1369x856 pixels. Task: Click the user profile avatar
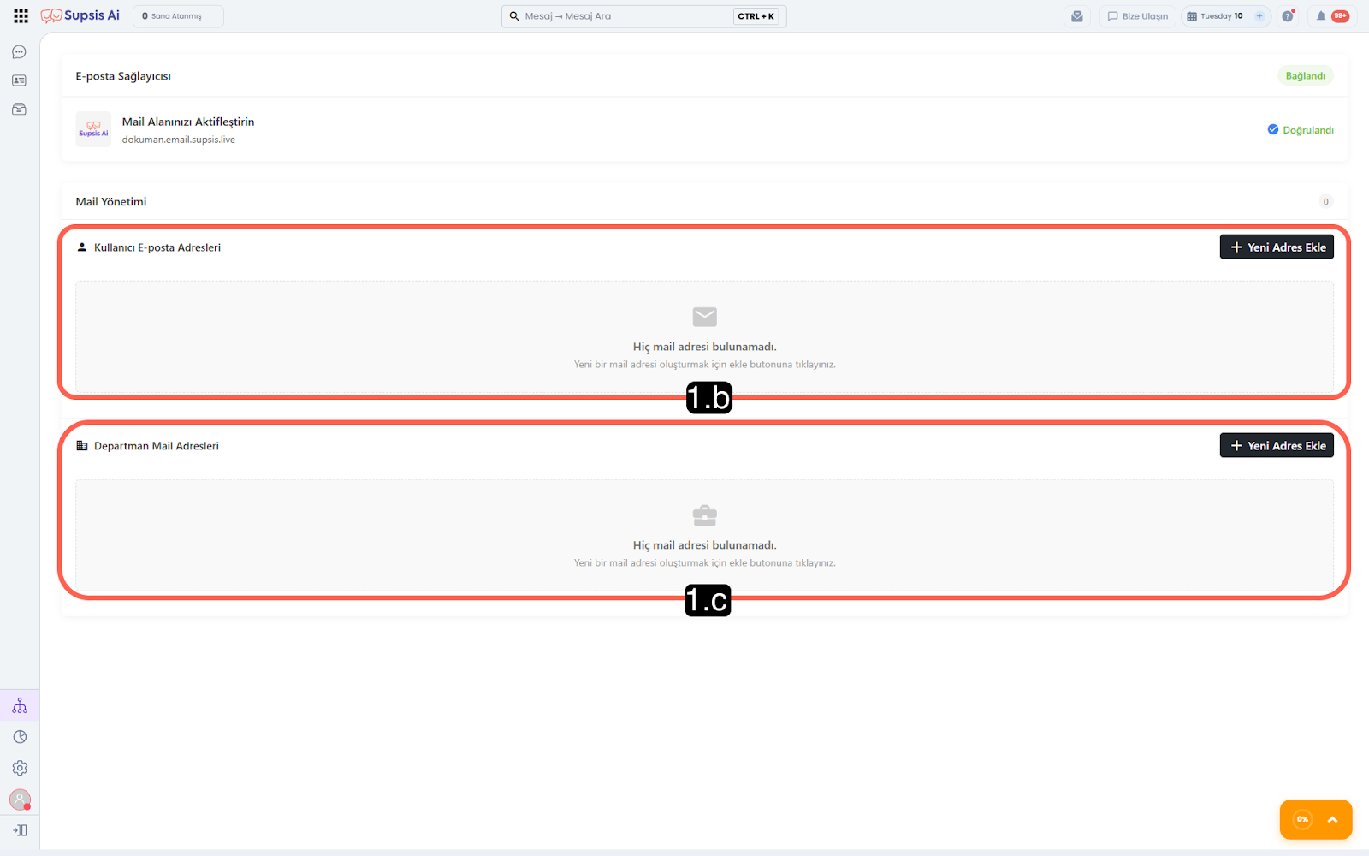(x=20, y=800)
